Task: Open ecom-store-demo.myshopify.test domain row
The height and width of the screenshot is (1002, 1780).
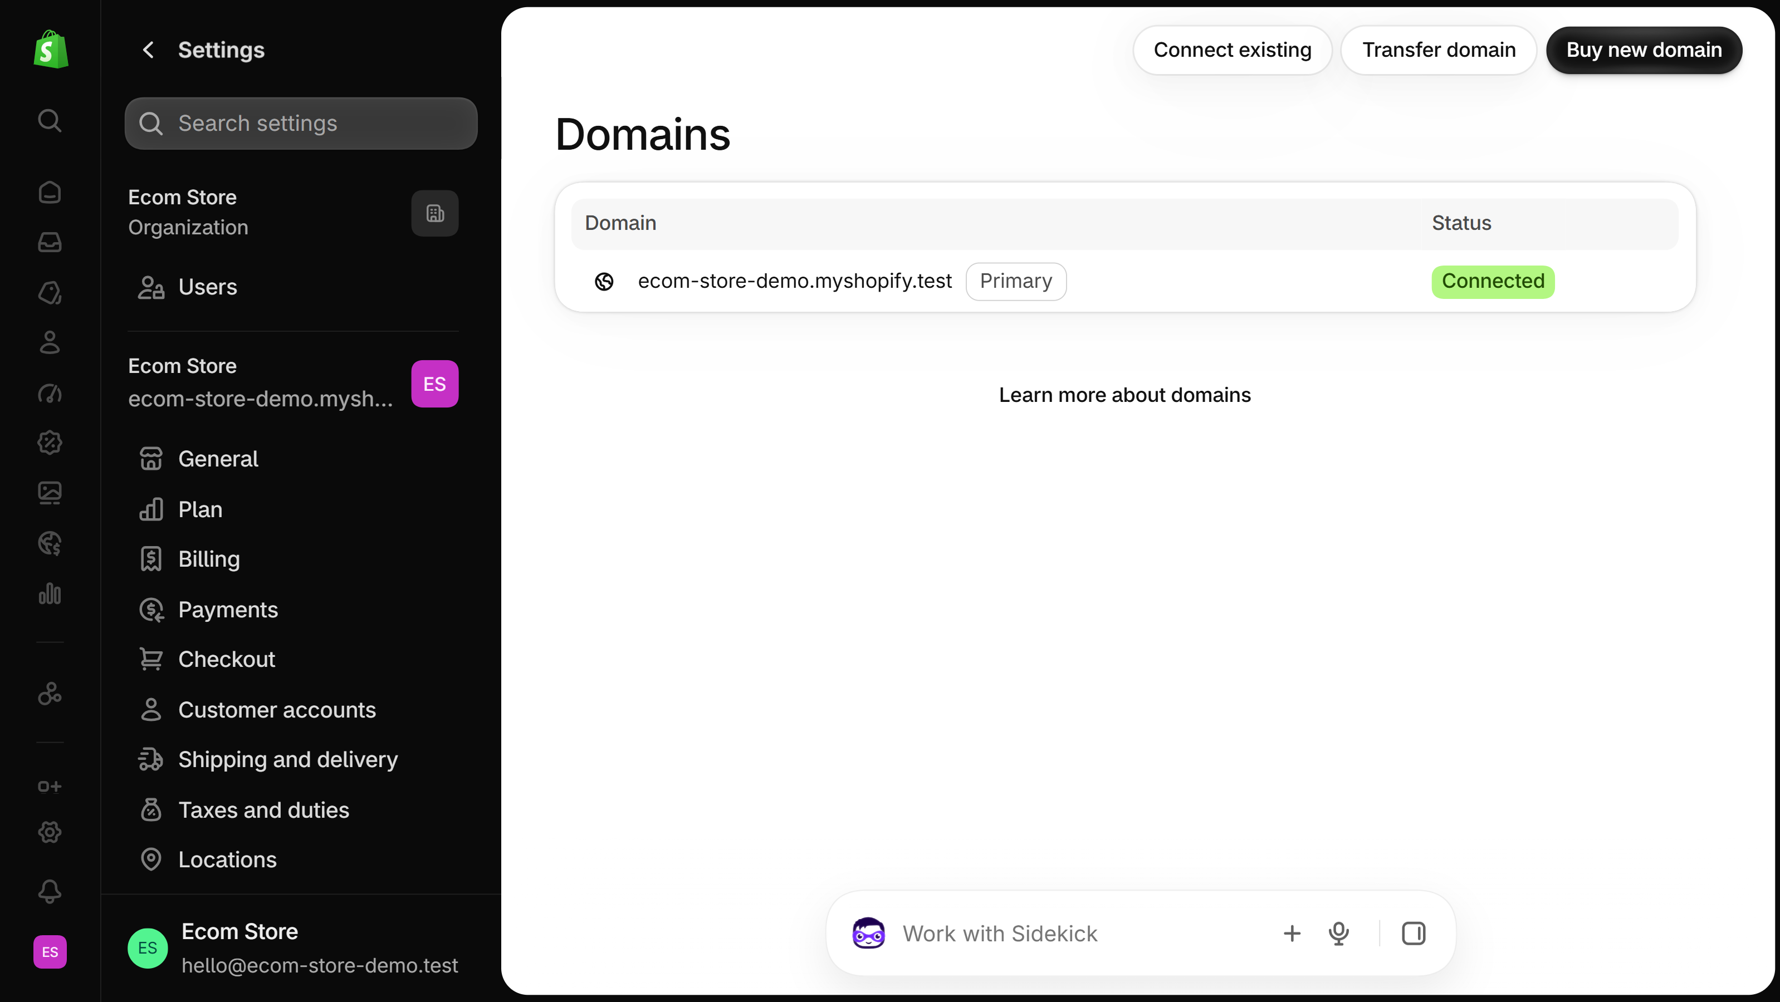Action: click(x=1124, y=282)
